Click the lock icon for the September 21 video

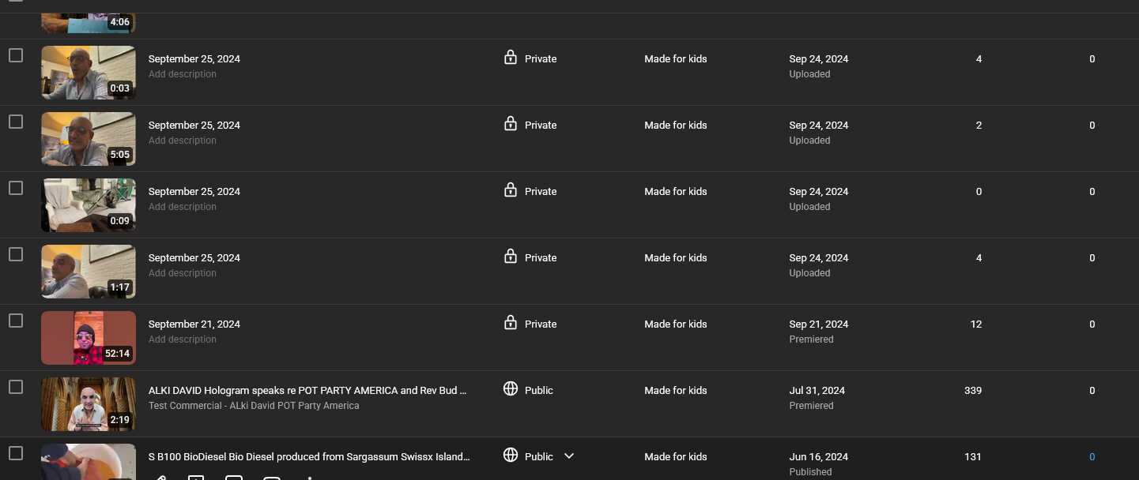coord(511,323)
